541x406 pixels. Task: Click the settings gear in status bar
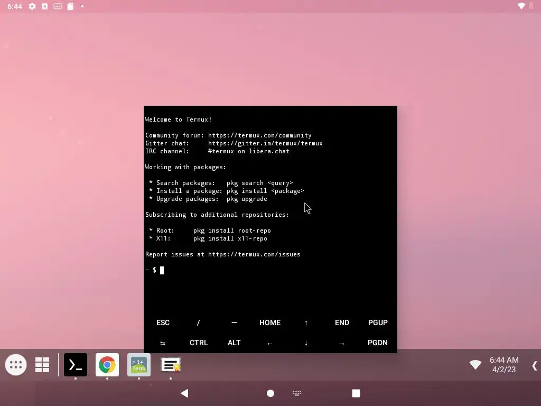point(32,6)
